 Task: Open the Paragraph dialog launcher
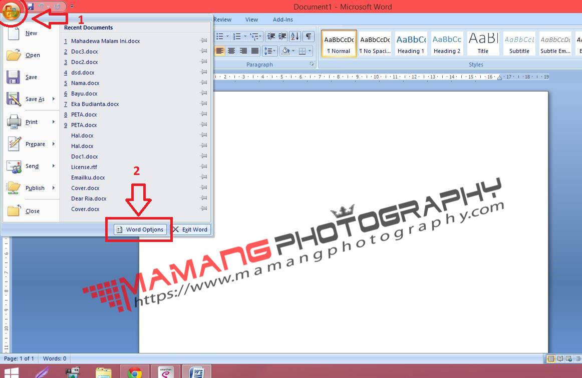[x=312, y=64]
